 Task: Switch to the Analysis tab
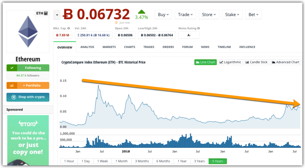tap(87, 47)
